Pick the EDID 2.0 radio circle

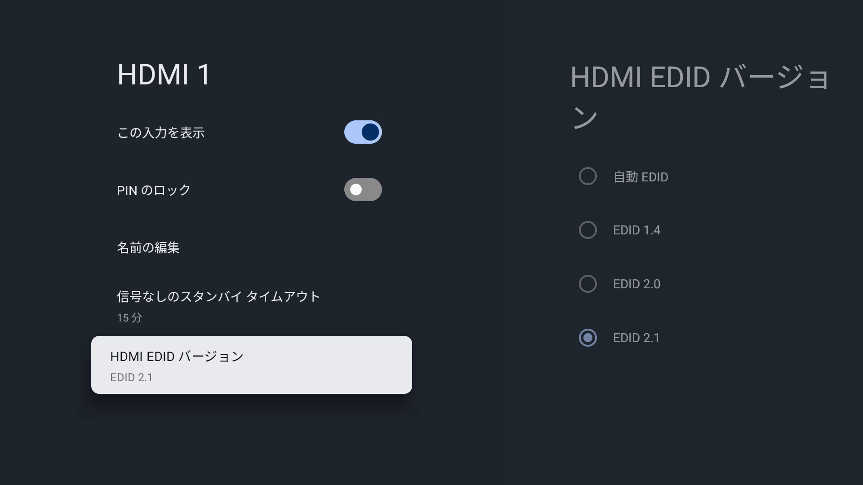point(587,284)
